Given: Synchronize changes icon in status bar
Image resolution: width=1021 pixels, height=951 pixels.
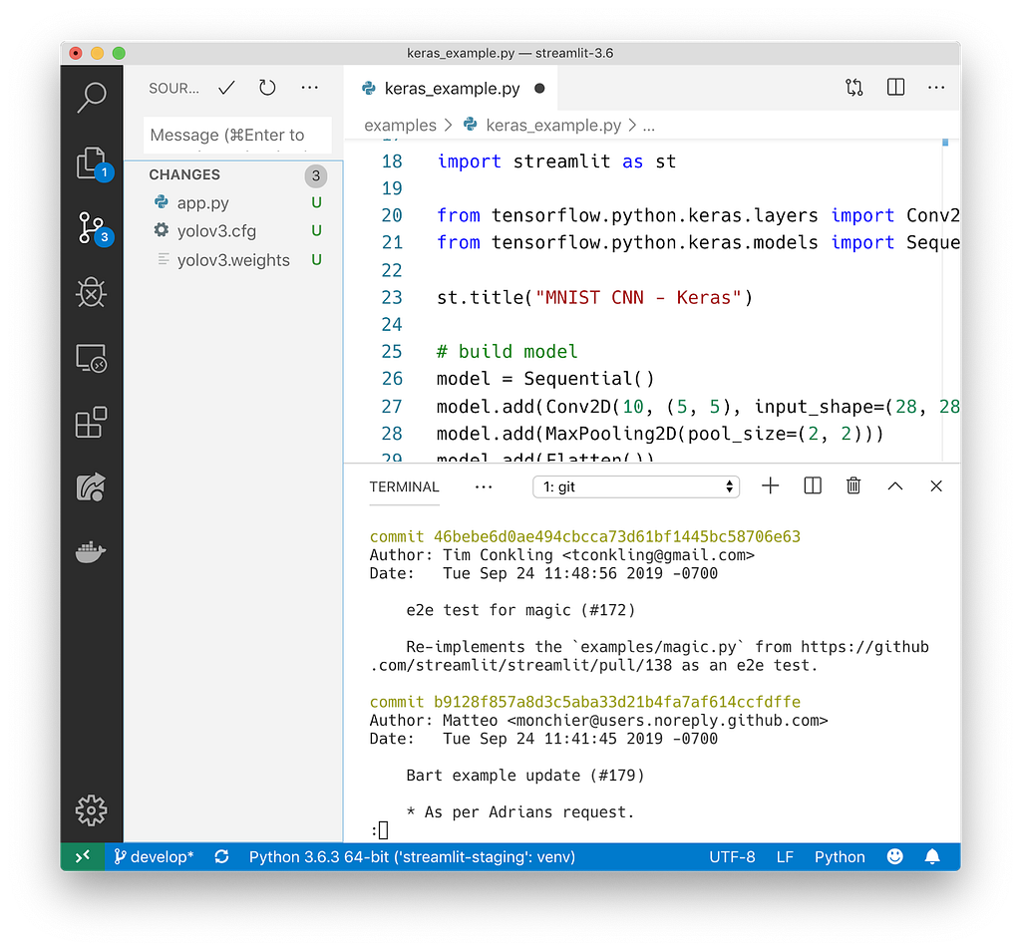Looking at the screenshot, I should coord(222,856).
